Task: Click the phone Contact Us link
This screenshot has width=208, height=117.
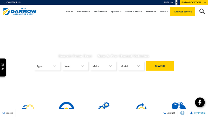Action: coord(12,3)
